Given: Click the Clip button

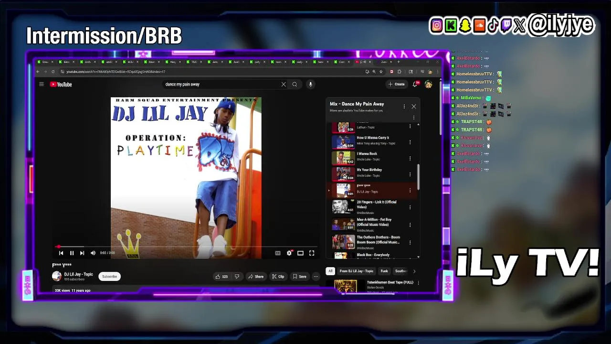Looking at the screenshot, I should click(278, 276).
